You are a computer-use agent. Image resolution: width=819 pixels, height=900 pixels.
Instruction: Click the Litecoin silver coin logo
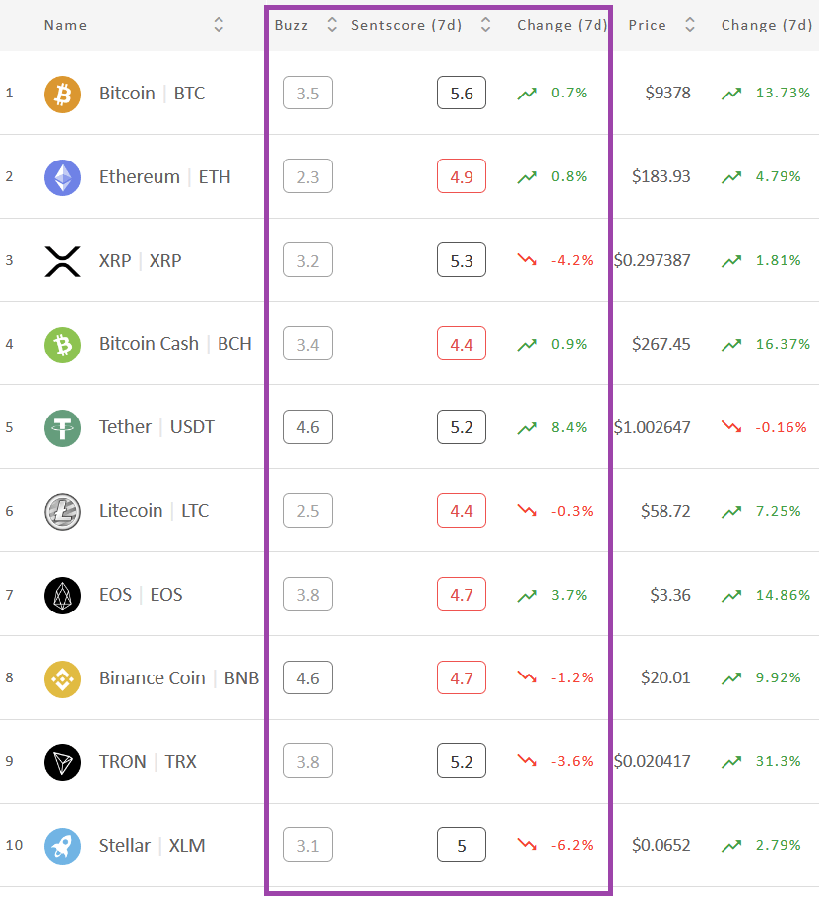pos(63,512)
